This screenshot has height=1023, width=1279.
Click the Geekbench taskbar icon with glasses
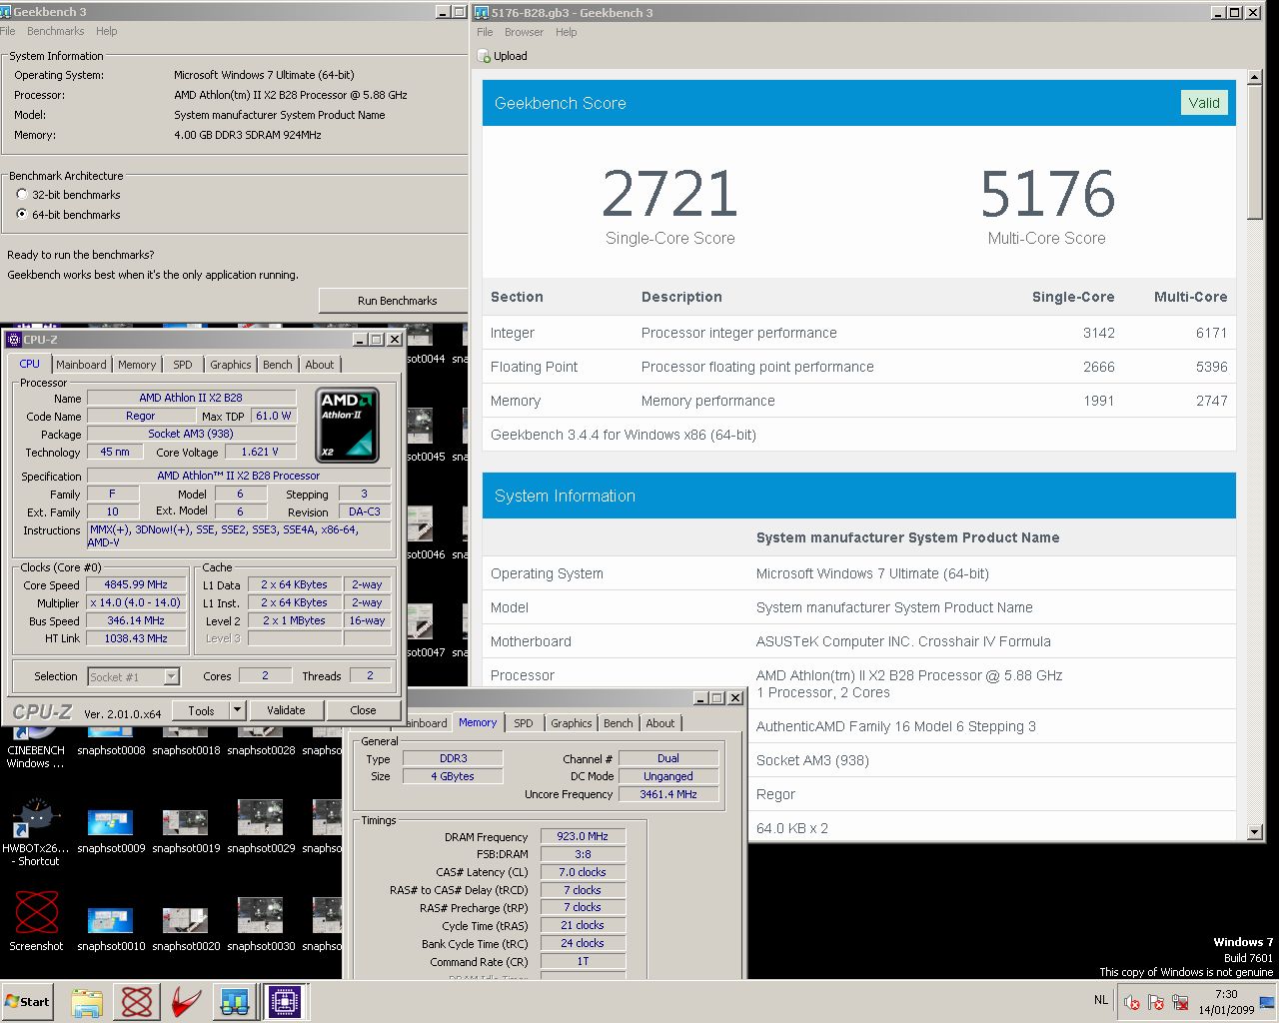(235, 1002)
